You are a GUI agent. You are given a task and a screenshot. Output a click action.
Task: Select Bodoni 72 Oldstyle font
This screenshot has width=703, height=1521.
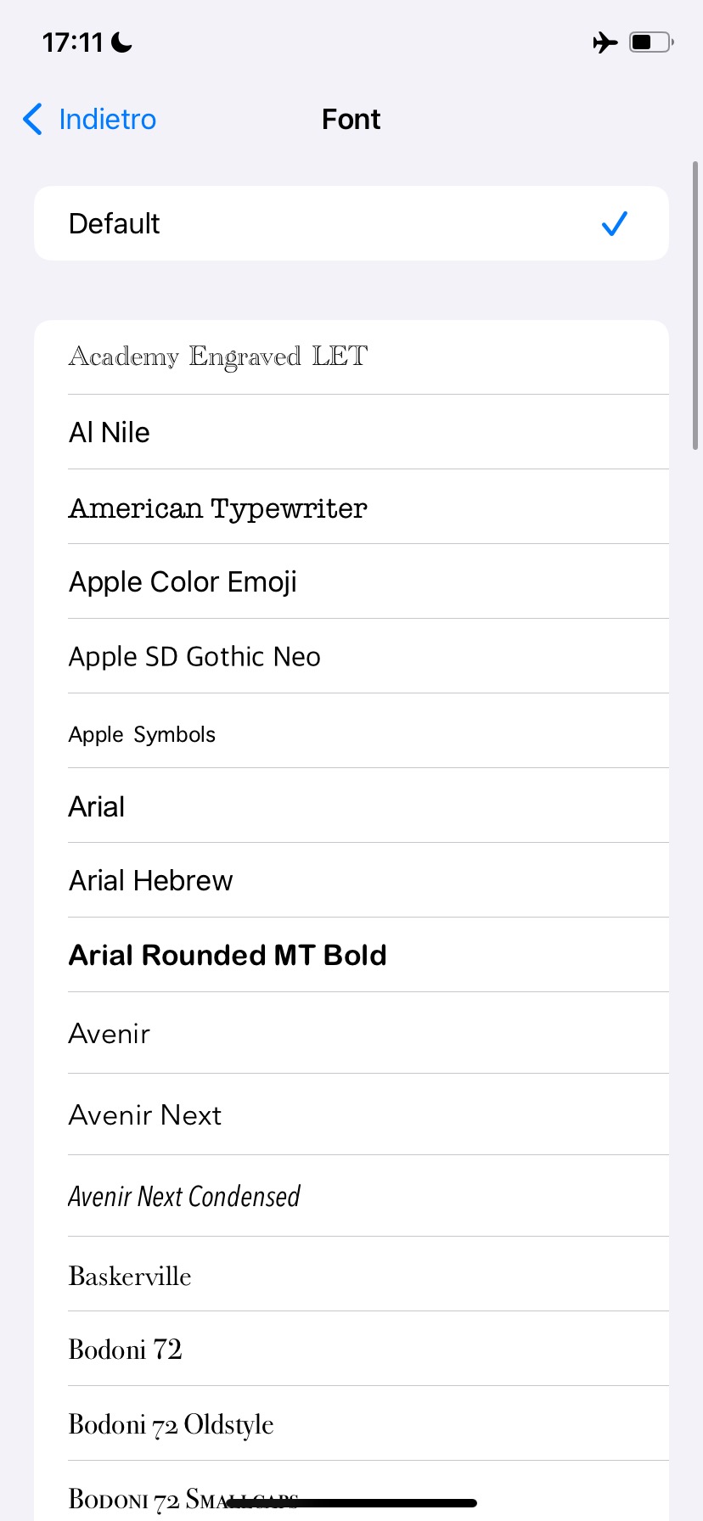[x=172, y=1423]
